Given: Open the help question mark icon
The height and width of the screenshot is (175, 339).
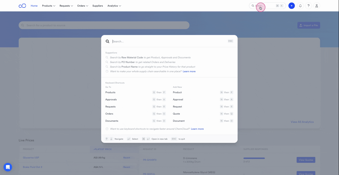Looking at the screenshot, I should 308,6.
